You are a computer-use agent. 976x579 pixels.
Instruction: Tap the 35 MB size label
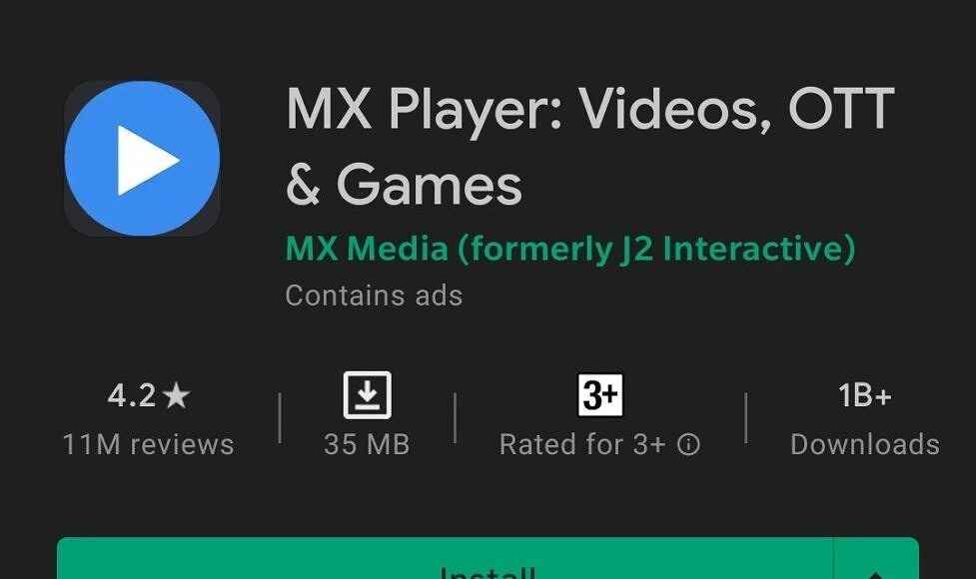367,444
